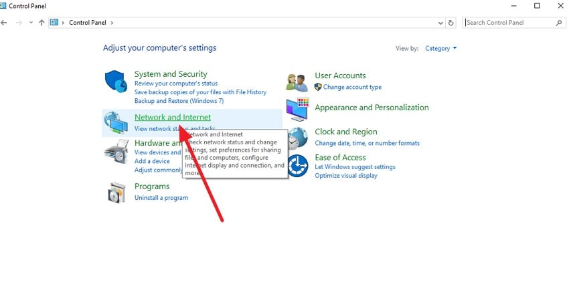Image resolution: width=569 pixels, height=292 pixels.
Task: Open Hardware and Sound category heading
Action: pos(158,143)
